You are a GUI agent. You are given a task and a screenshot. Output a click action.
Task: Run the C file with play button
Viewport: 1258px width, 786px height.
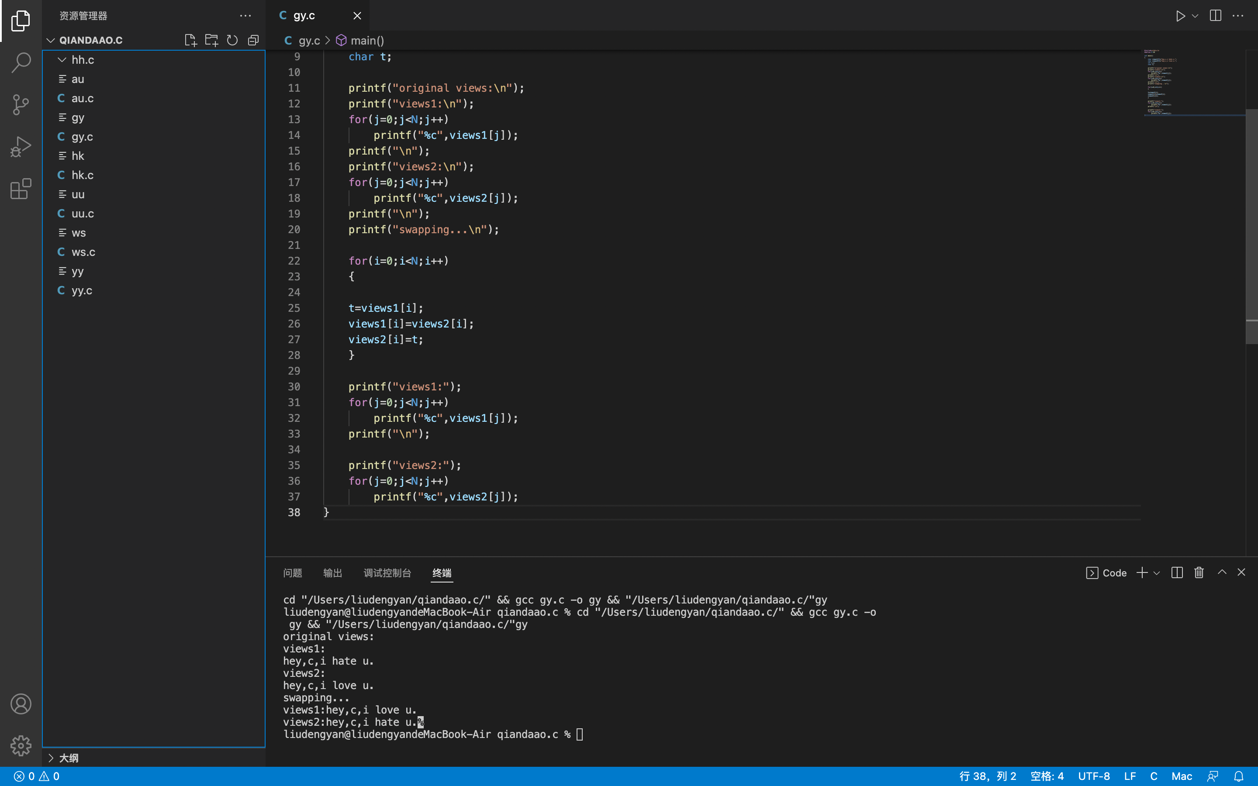1180,16
